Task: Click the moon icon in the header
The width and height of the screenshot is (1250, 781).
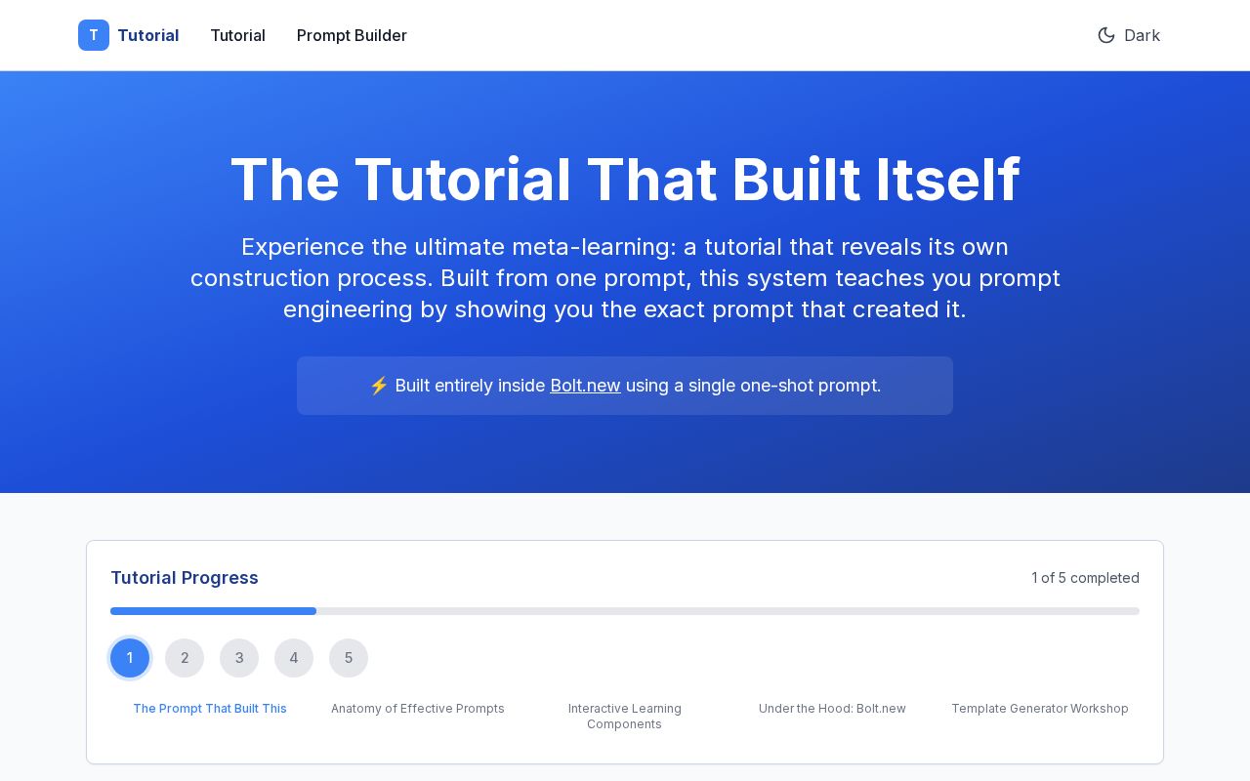Action: (x=1106, y=35)
